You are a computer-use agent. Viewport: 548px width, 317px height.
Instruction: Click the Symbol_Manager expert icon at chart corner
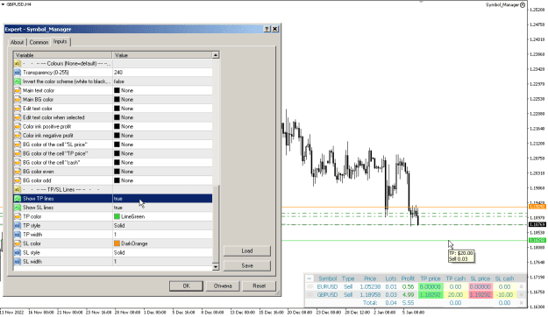pos(523,5)
